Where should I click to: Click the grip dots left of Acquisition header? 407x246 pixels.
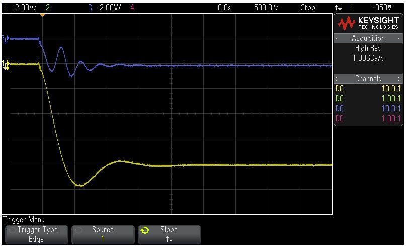(x=337, y=38)
